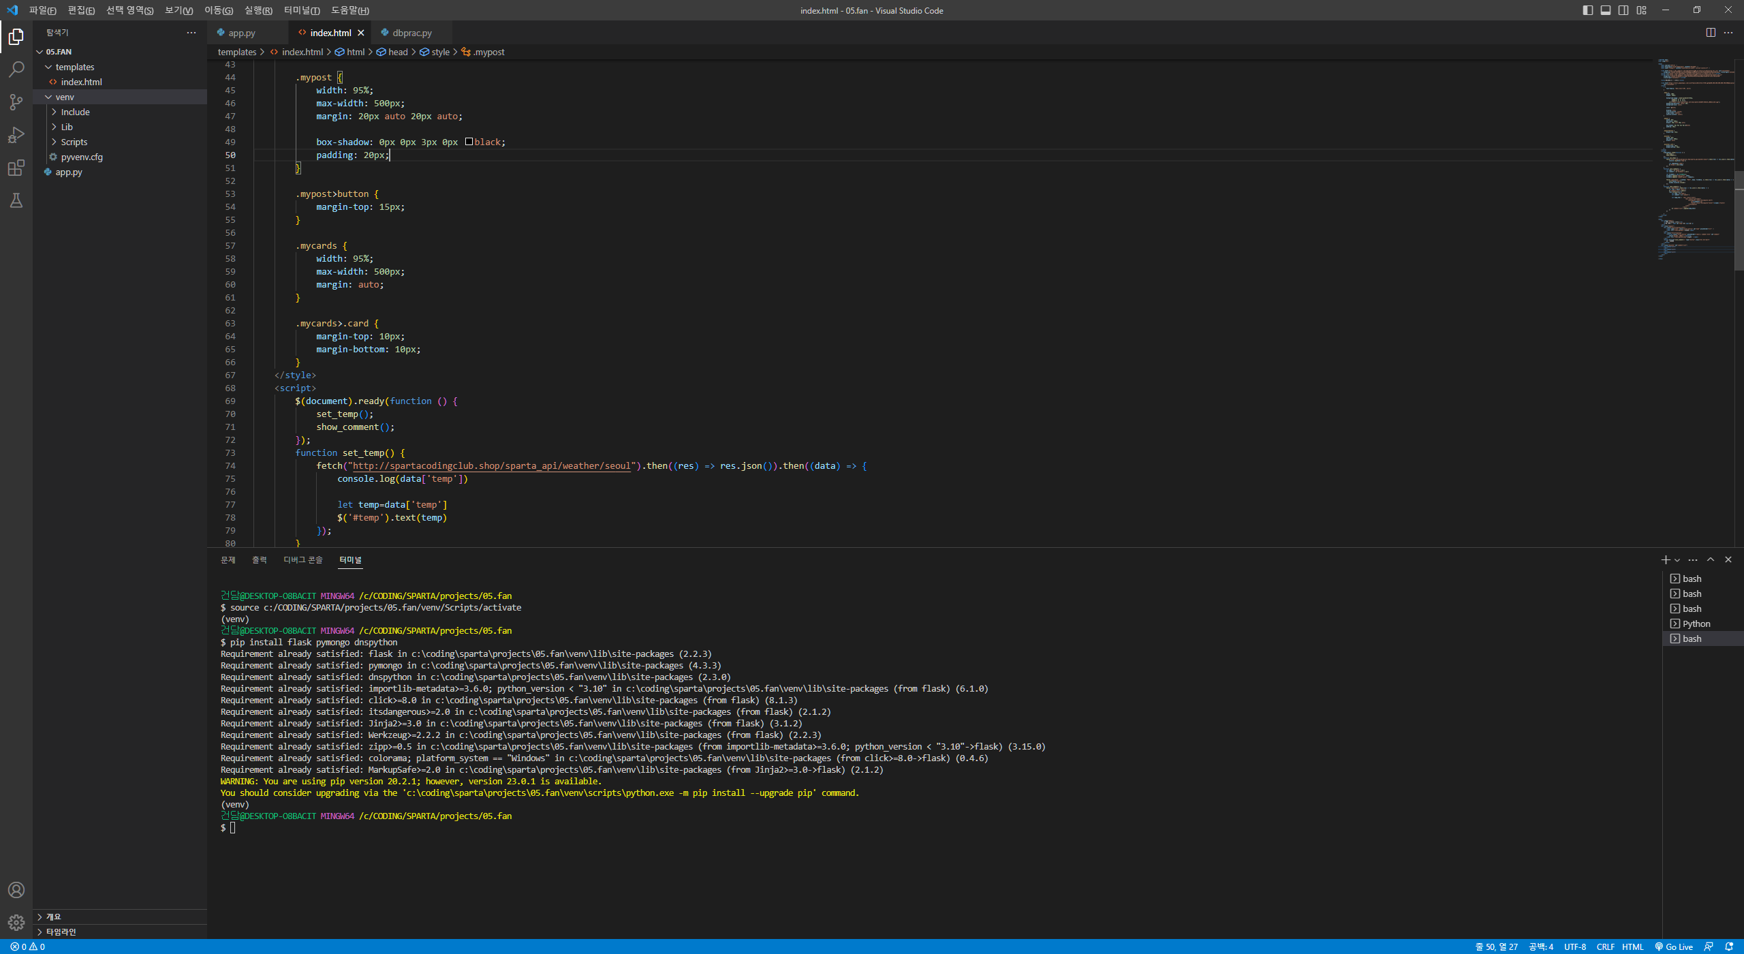1744x954 pixels.
Task: Select the Python terminal entry
Action: [1696, 624]
